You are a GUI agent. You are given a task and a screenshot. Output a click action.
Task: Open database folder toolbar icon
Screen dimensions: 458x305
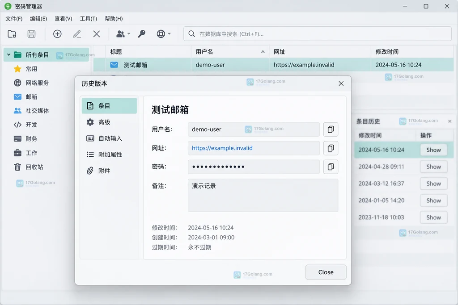click(x=12, y=34)
